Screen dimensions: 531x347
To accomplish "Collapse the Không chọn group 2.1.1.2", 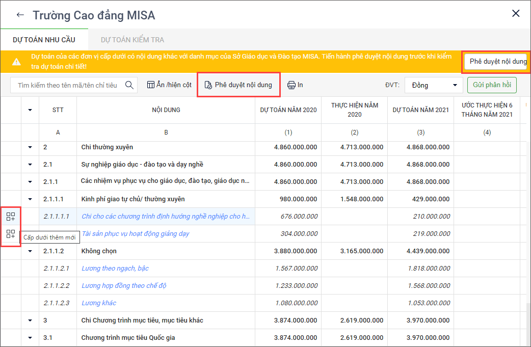I will click(x=30, y=251).
